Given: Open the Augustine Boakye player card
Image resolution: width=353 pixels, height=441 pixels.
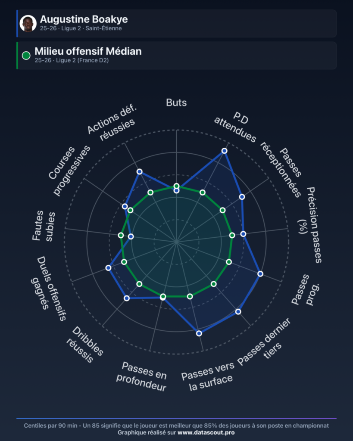Looking at the screenshot, I should pos(177,23).
